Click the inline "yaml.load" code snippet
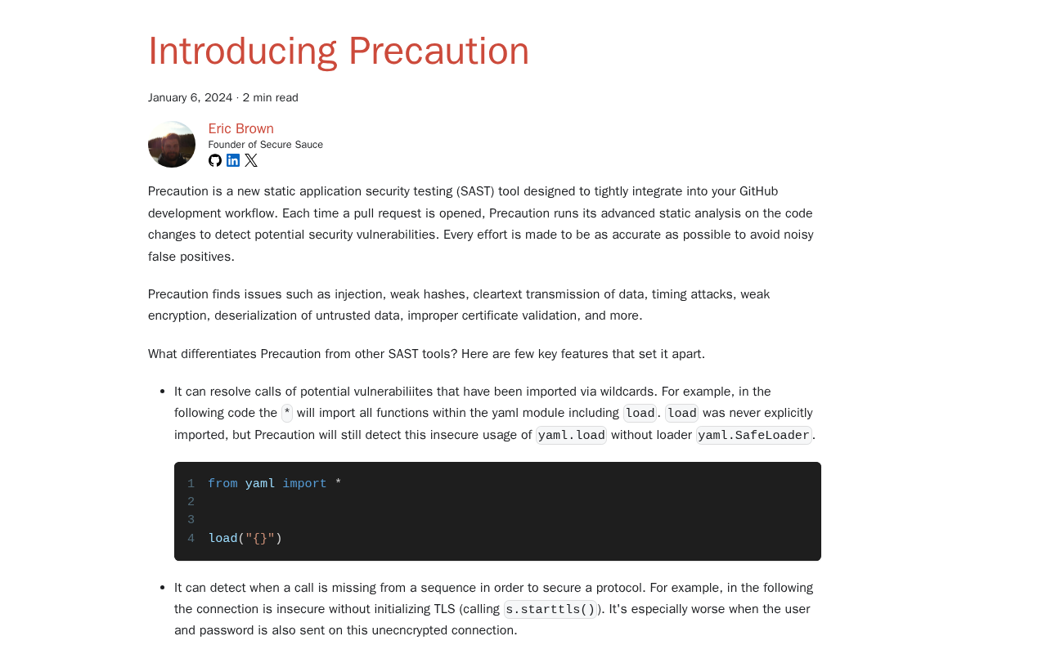 pyautogui.click(x=571, y=436)
